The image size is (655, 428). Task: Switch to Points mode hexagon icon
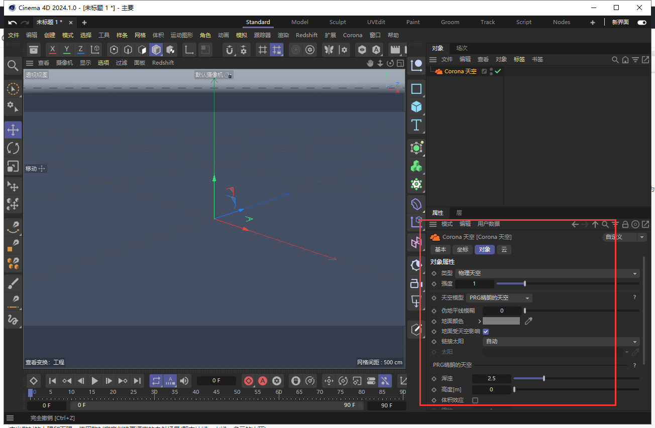coord(114,50)
